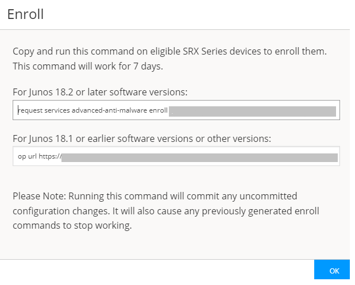Click the "commands to stop working" line
The width and height of the screenshot is (355, 285).
72,226
